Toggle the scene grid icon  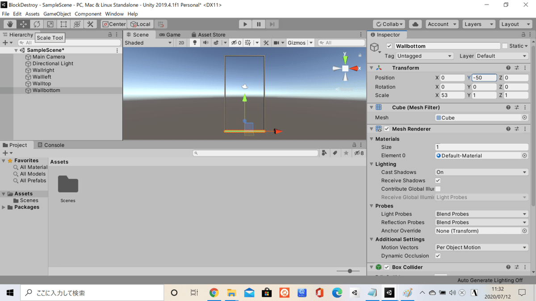pos(248,43)
